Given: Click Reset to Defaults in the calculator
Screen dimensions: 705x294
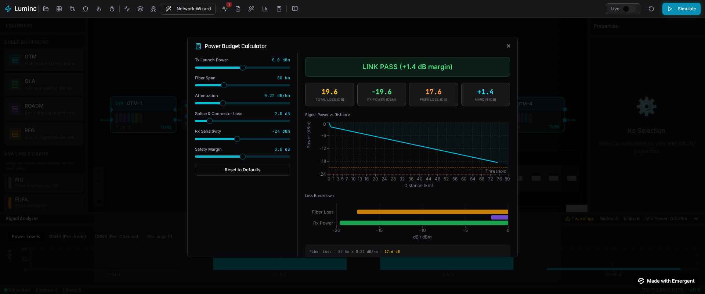Looking at the screenshot, I should coord(242,170).
